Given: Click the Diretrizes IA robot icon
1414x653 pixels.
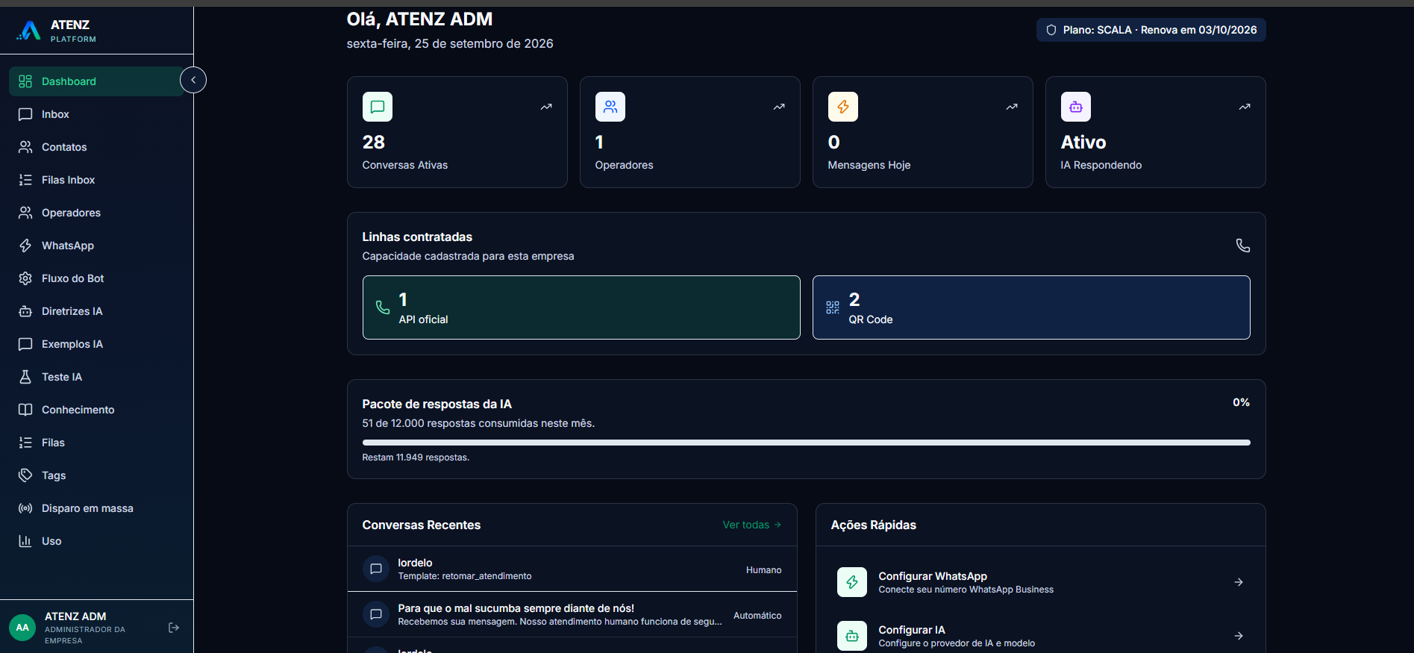Looking at the screenshot, I should coord(25,311).
